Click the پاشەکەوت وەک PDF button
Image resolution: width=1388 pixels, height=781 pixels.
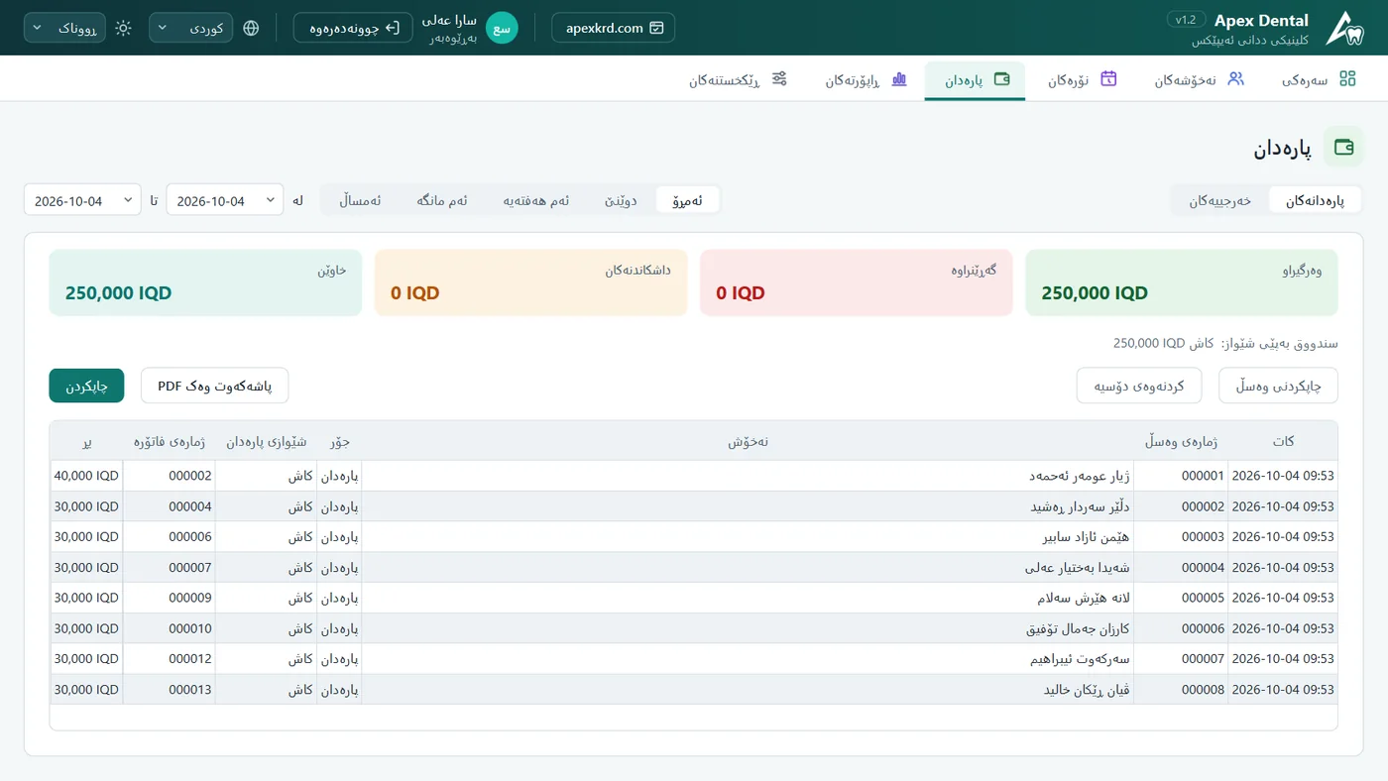click(214, 386)
